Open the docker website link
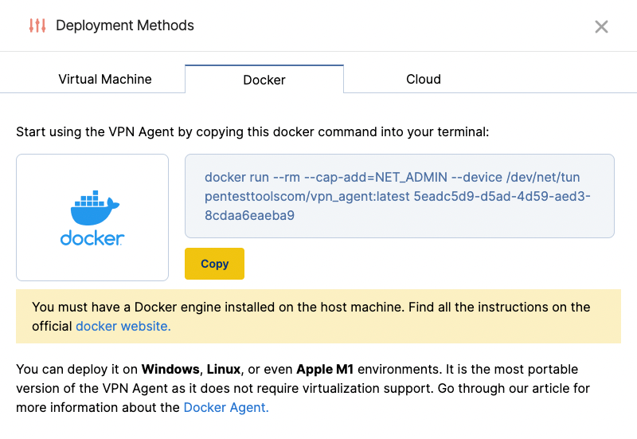The width and height of the screenshot is (637, 439). coord(123,326)
